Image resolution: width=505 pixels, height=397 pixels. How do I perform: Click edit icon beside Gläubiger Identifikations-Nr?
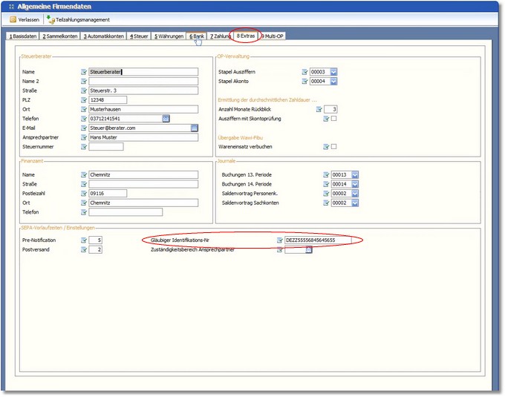coord(279,240)
